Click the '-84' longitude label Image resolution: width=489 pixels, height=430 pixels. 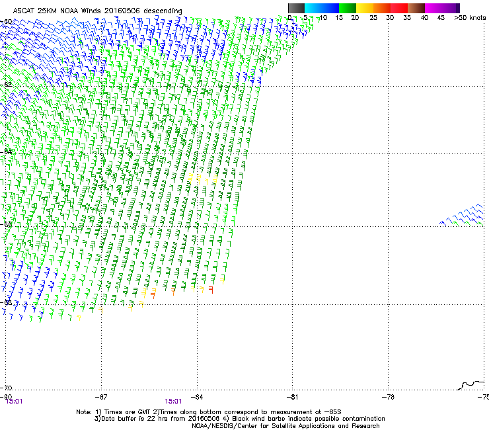[x=197, y=397]
